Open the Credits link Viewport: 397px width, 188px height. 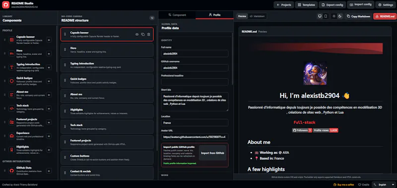pyautogui.click(x=363, y=185)
